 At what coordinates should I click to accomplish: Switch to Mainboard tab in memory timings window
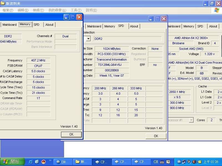pos(9,25)
